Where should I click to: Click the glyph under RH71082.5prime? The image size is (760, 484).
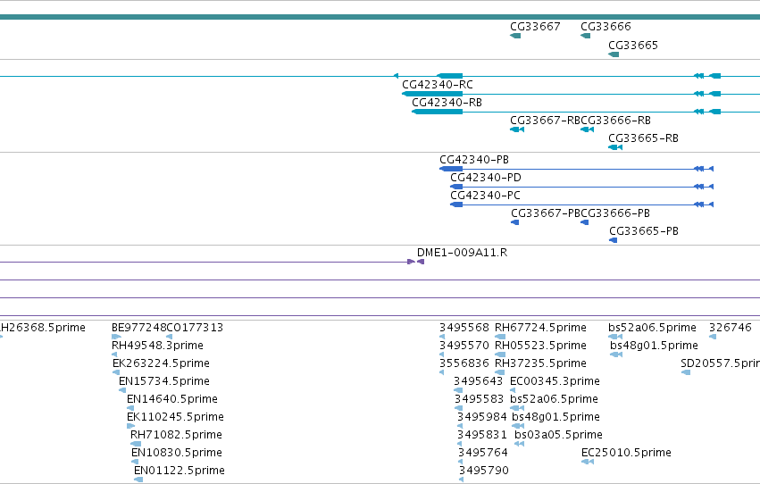(x=136, y=445)
